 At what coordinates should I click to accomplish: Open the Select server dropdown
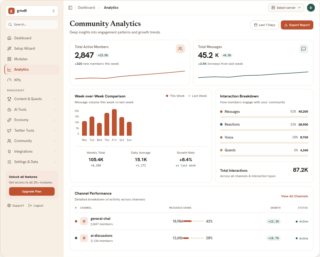click(286, 8)
